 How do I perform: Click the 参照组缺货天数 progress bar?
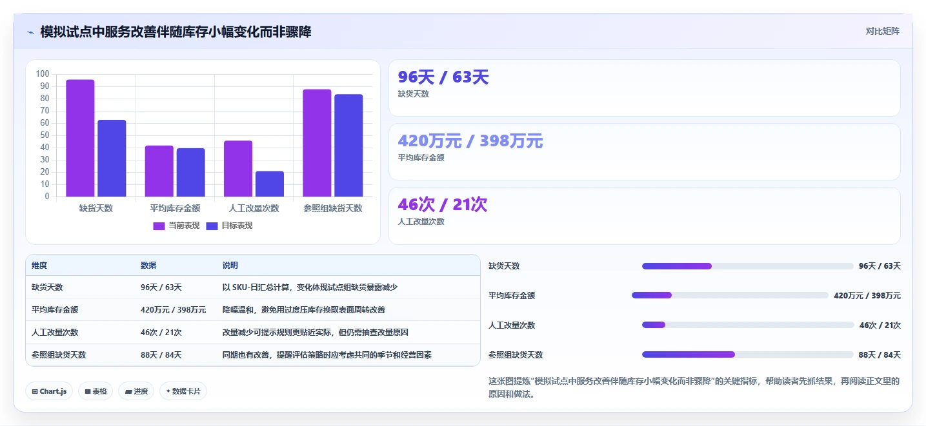(x=747, y=354)
